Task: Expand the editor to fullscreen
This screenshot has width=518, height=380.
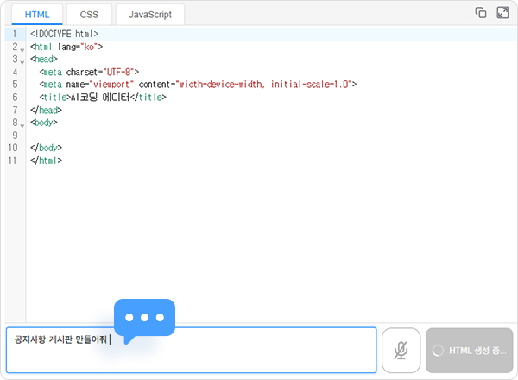Action: pyautogui.click(x=502, y=13)
